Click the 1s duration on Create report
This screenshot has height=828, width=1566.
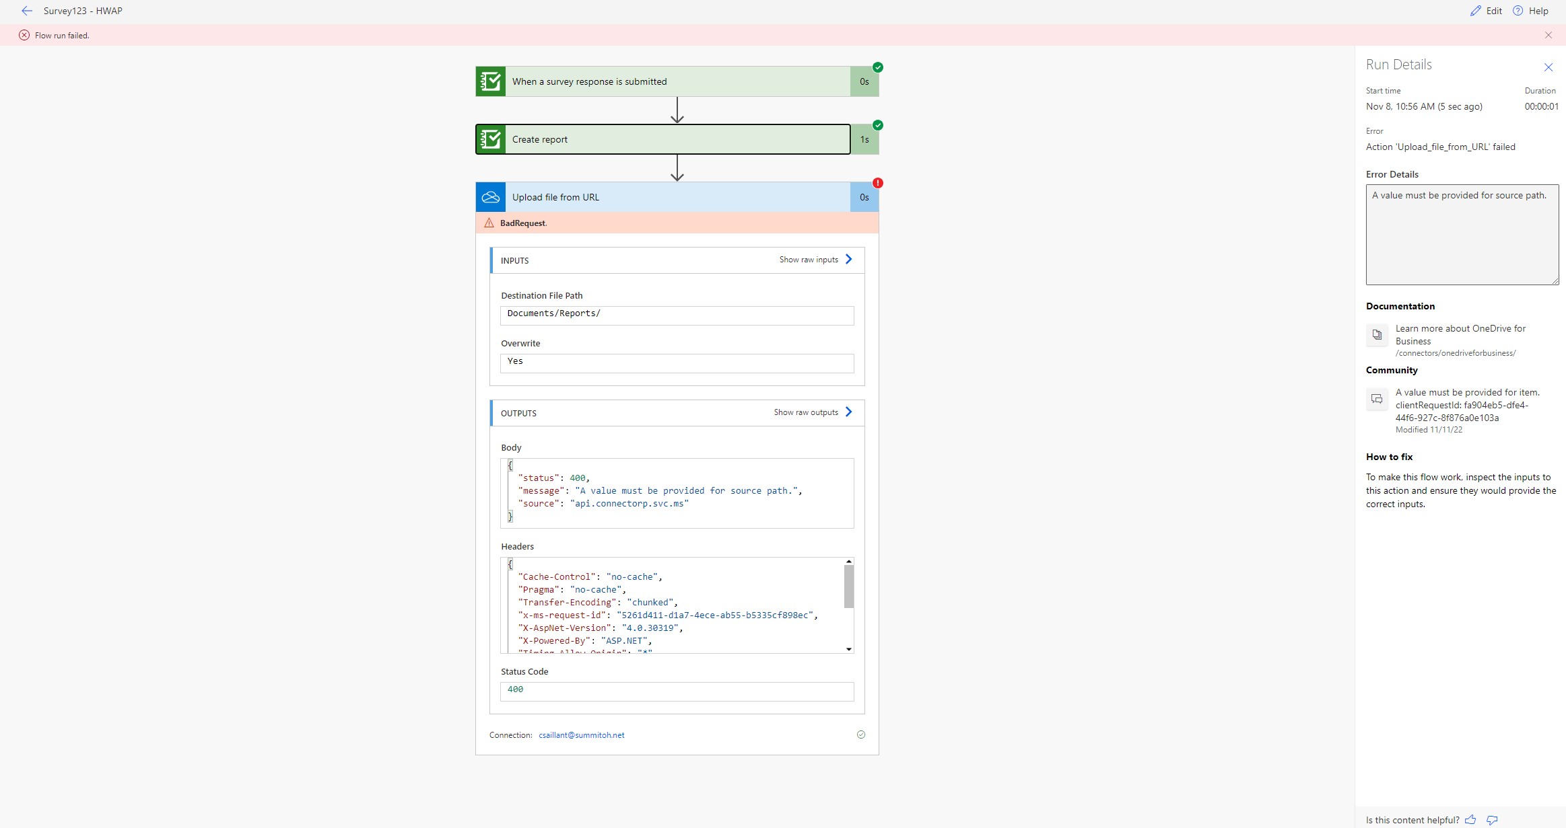point(864,139)
